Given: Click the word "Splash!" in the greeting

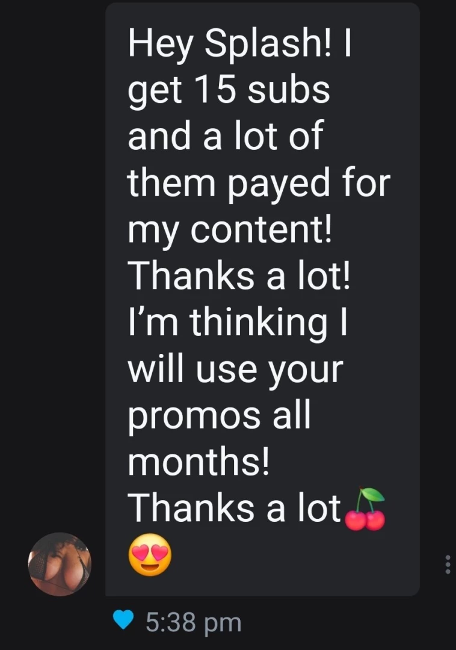Looking at the screenshot, I should [262, 43].
